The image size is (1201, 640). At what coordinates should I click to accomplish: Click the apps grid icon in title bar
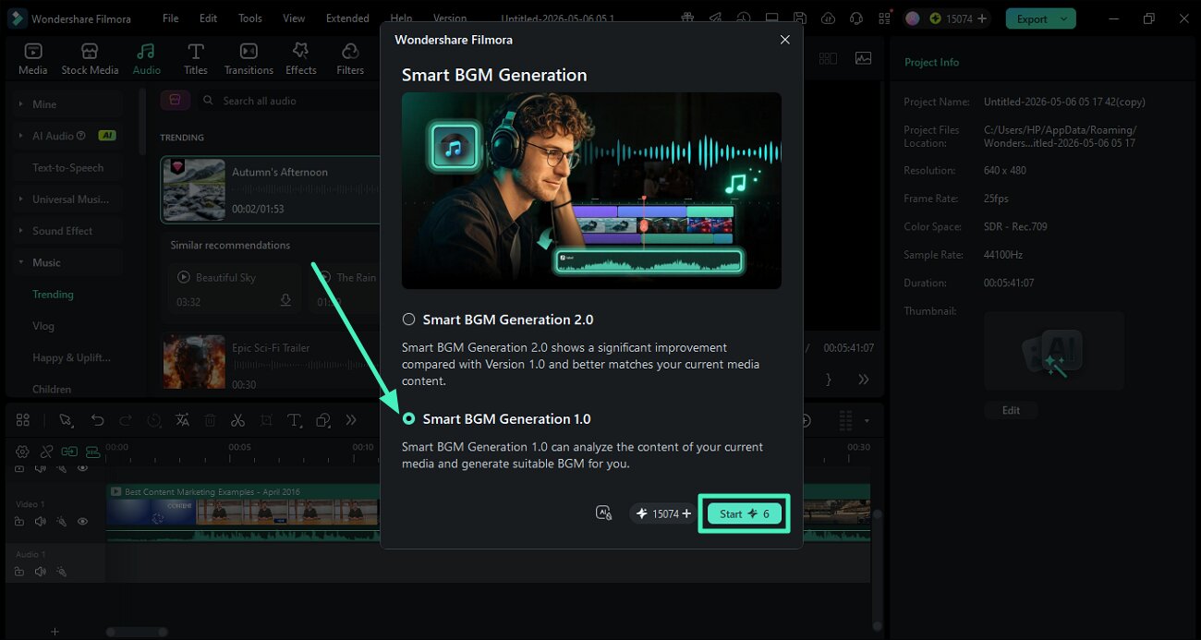885,18
